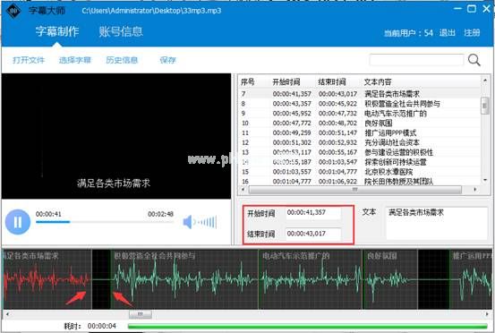Click the magnifier search icon
This screenshot has height=333, width=495.
[474, 60]
